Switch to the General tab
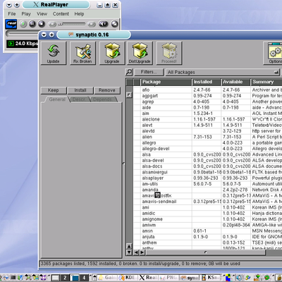 (57, 99)
